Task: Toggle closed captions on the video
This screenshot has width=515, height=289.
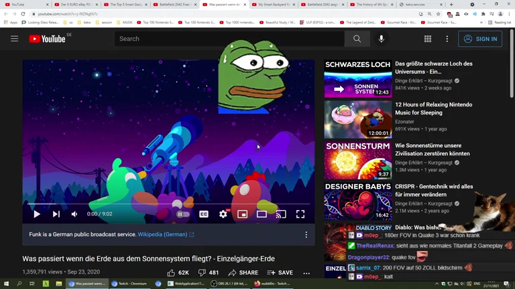Action: (x=204, y=214)
